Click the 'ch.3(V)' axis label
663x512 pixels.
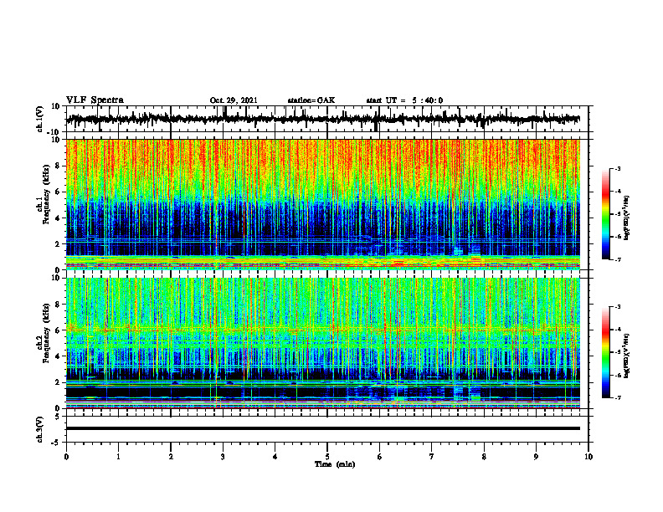40,429
